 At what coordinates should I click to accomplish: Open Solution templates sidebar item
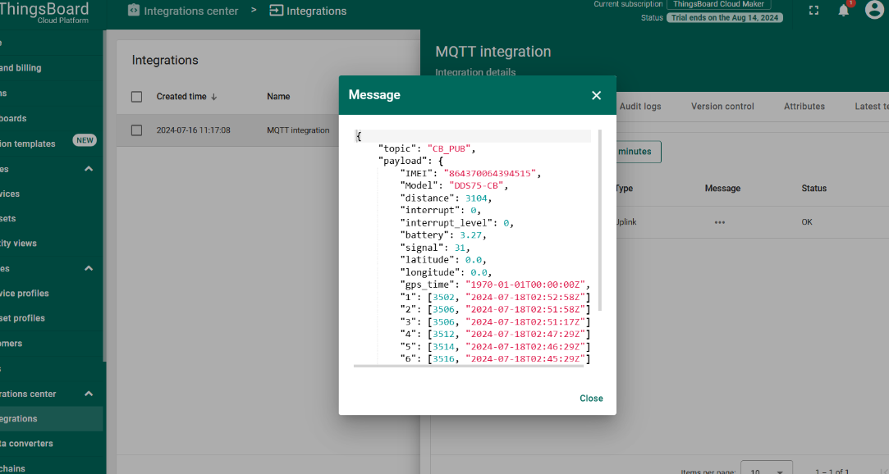52,144
